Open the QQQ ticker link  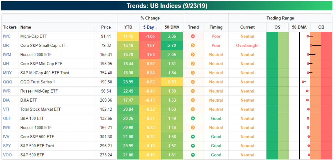(8, 82)
